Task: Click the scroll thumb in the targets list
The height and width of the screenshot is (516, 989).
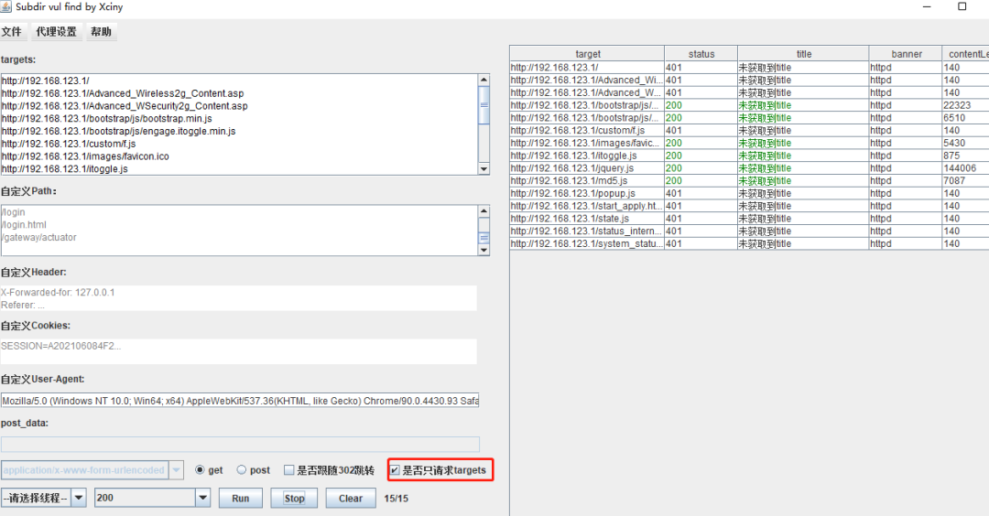Action: click(484, 104)
